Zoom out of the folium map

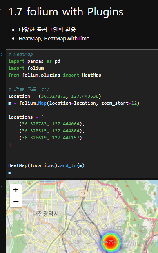pos(16,202)
